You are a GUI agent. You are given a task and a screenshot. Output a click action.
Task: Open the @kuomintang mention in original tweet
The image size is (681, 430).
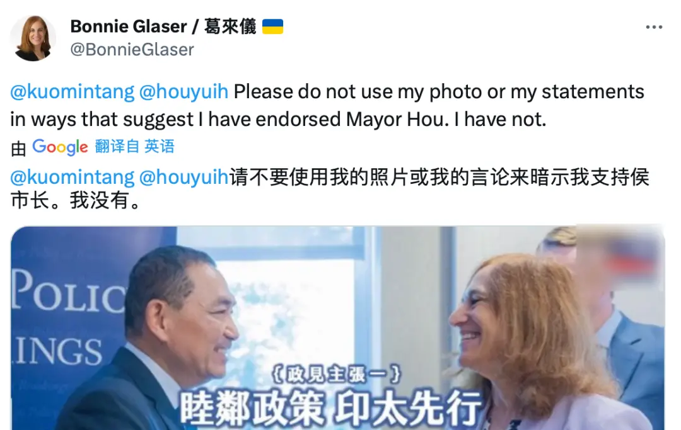73,91
